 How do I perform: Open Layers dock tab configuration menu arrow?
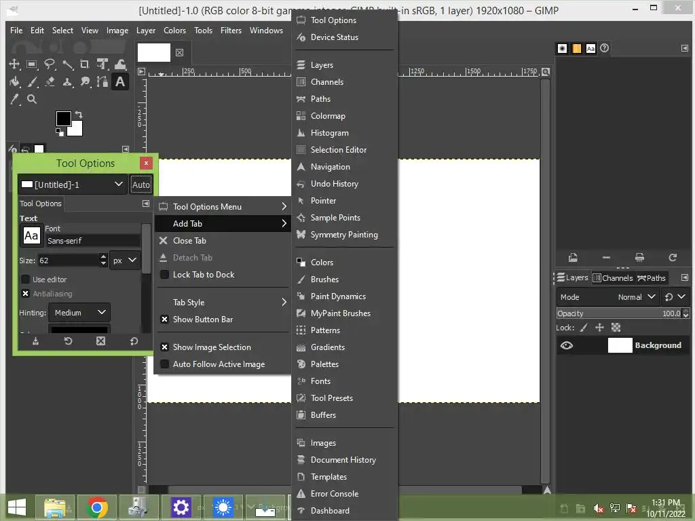pos(684,277)
